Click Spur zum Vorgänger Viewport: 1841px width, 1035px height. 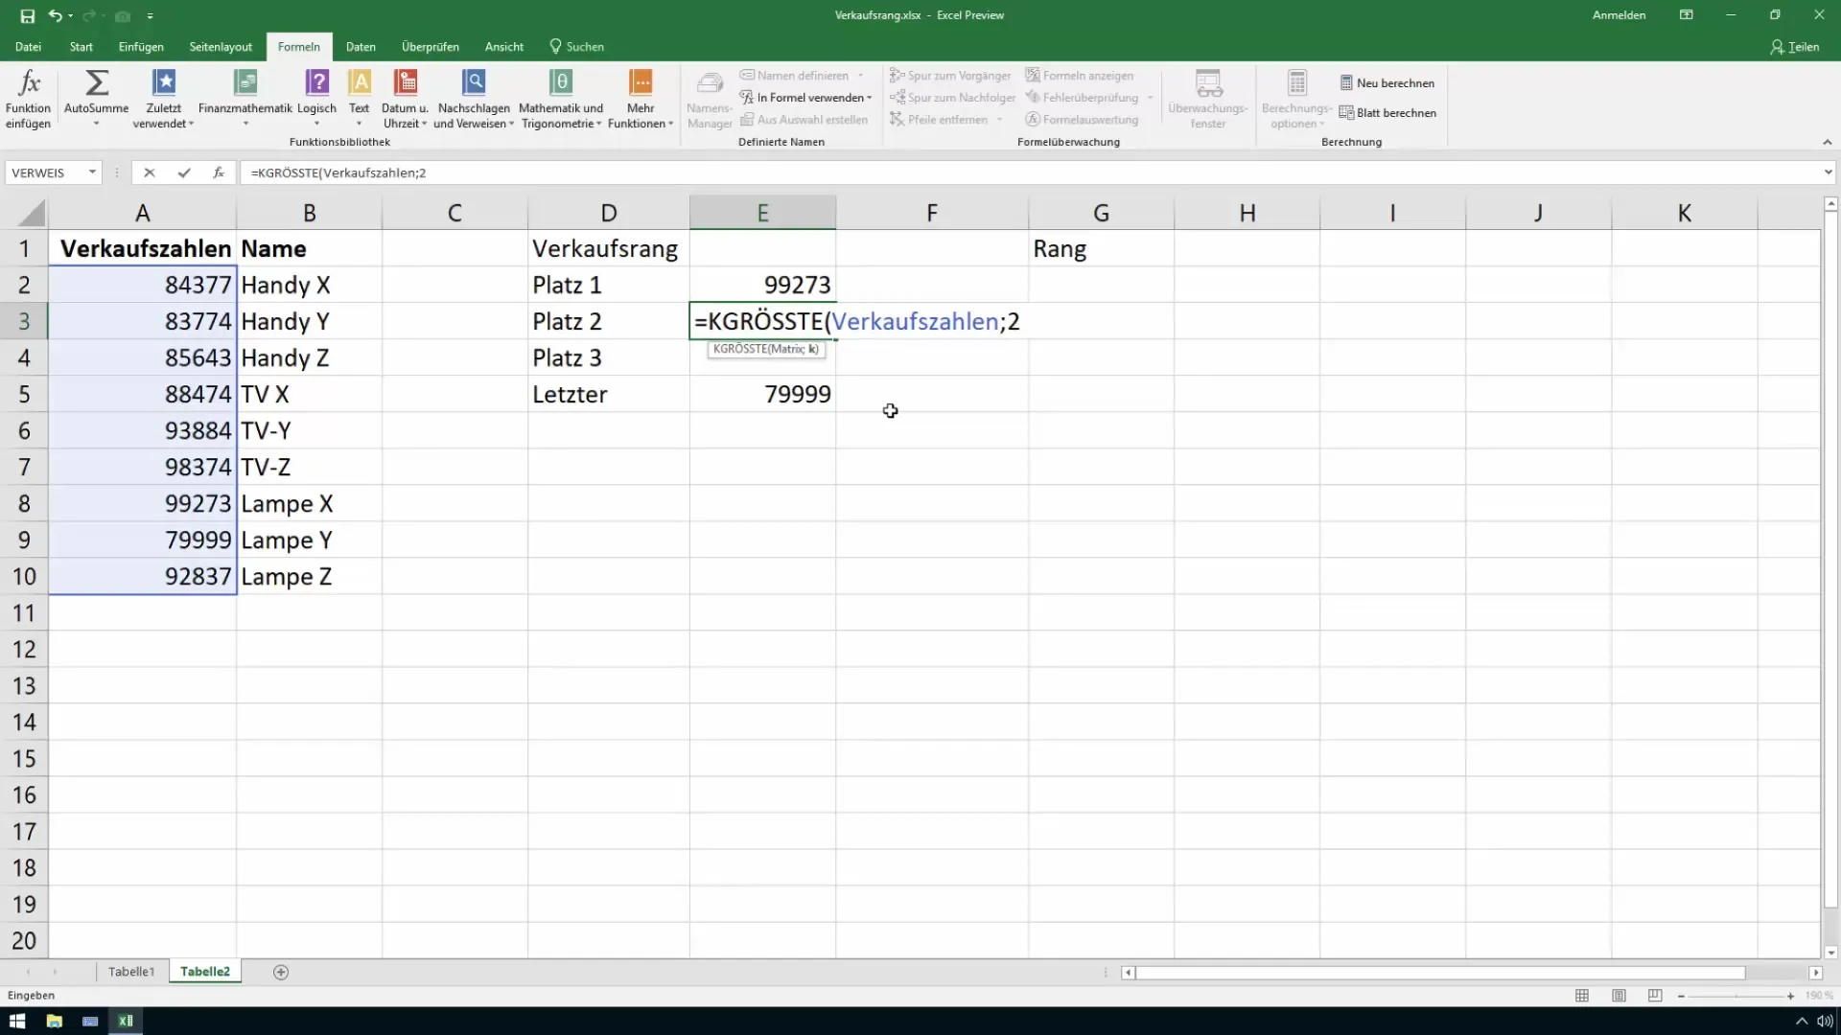point(950,76)
